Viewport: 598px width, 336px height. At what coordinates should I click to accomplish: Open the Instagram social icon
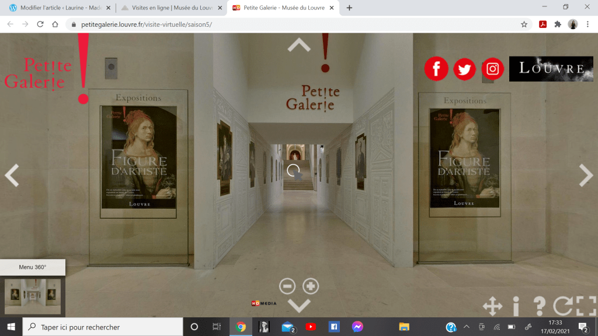(493, 69)
